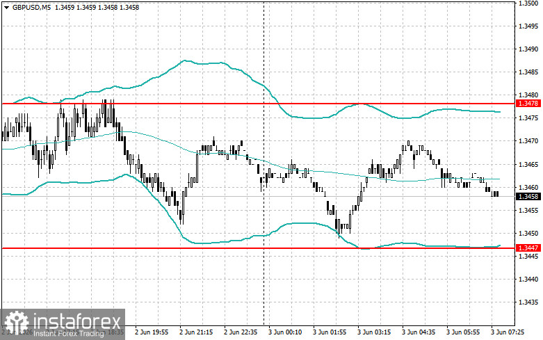Click the 3 Jun 01:55 time label
The width and height of the screenshot is (543, 340).
330,332
